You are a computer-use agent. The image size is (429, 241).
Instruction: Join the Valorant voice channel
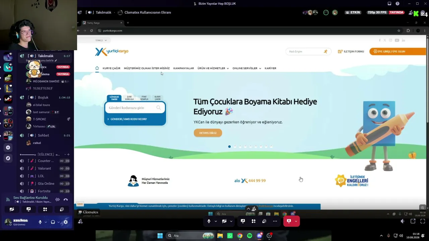point(45,168)
